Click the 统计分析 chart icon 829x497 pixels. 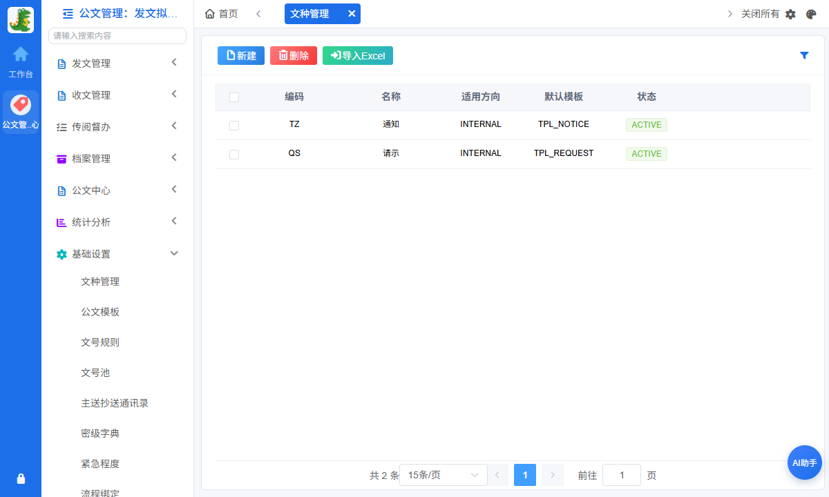[x=61, y=222]
